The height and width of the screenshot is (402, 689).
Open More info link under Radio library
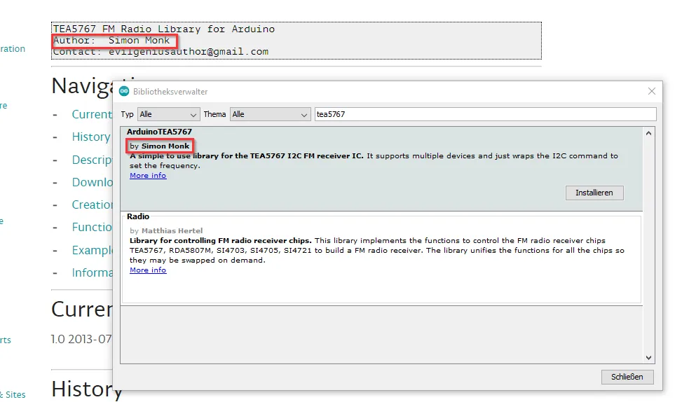[x=148, y=270]
